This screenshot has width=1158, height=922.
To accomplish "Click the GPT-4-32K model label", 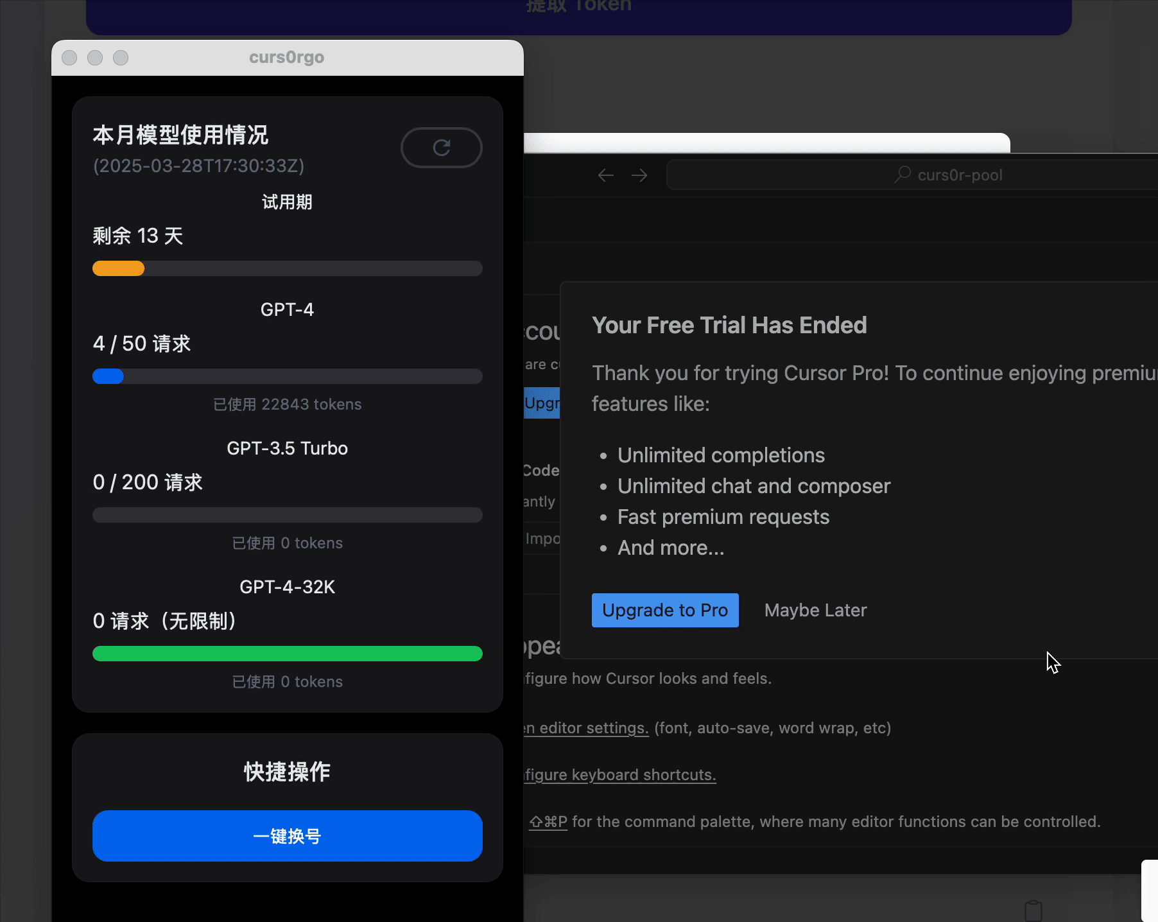I will 288,587.
